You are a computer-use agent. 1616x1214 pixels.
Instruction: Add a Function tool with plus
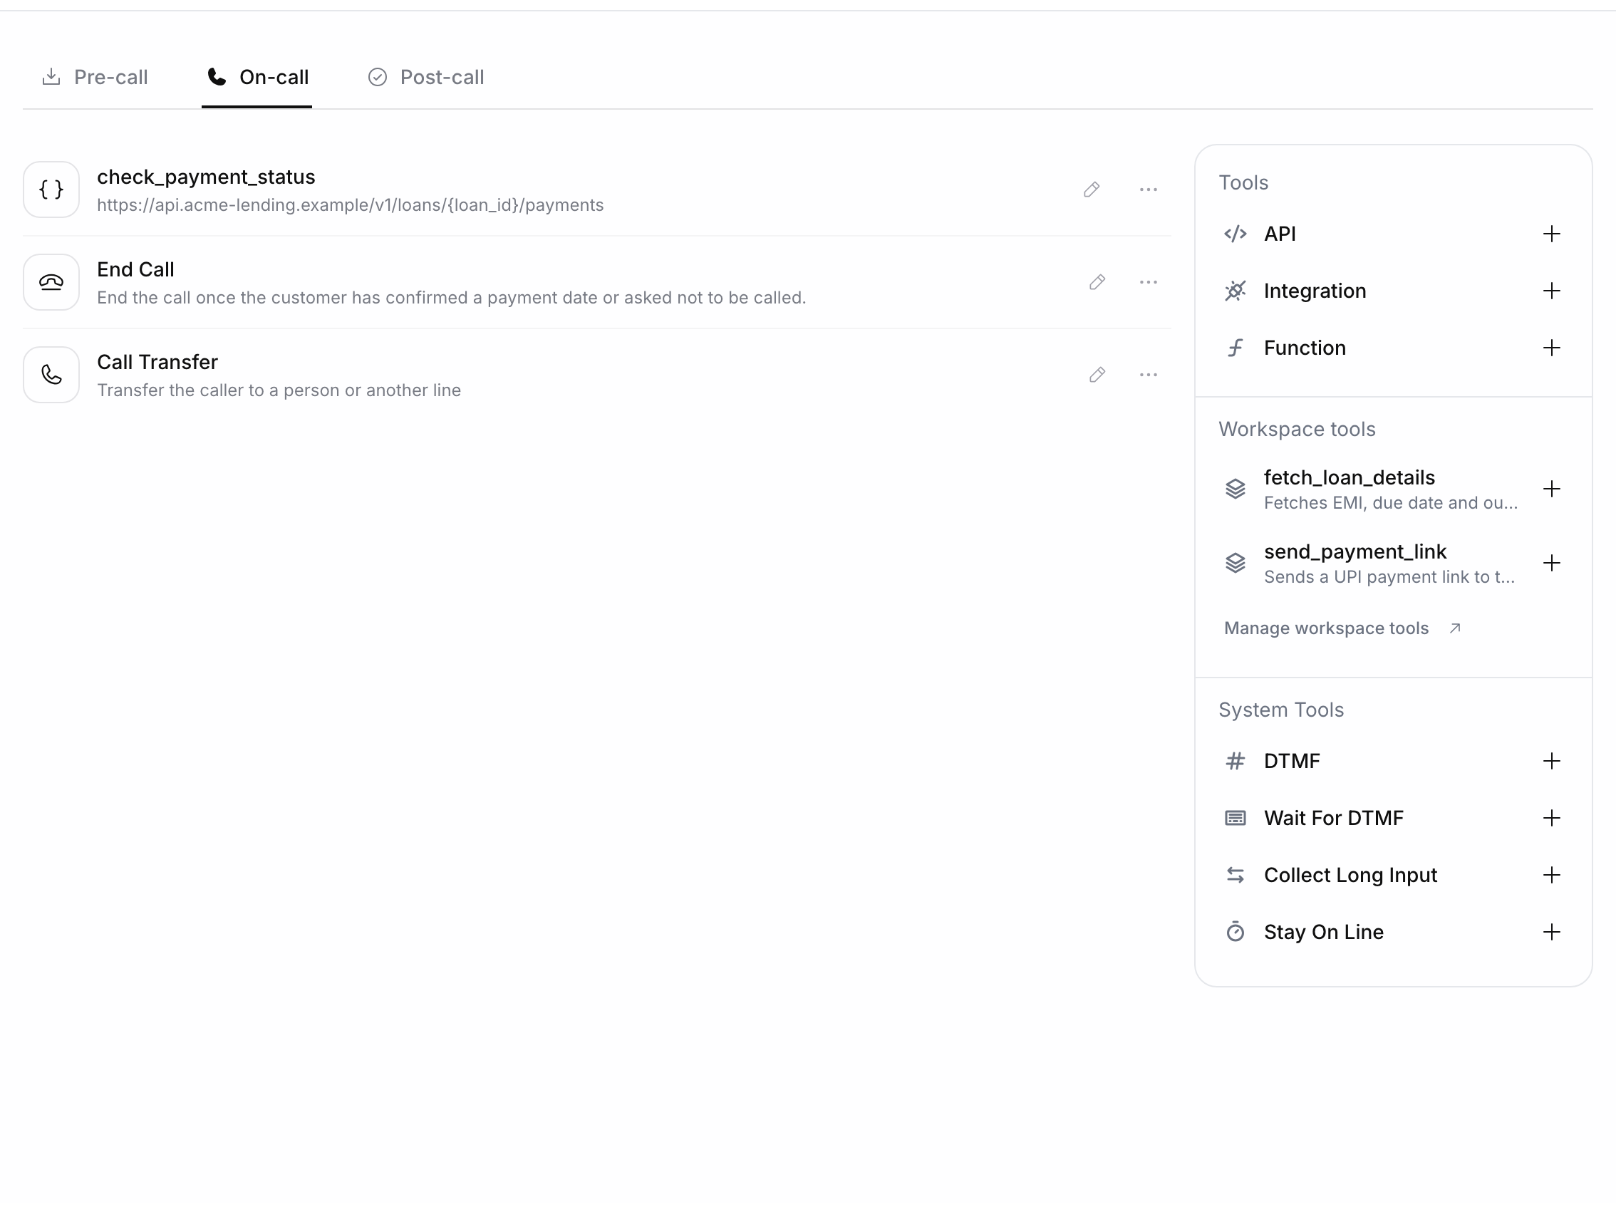pyautogui.click(x=1552, y=348)
